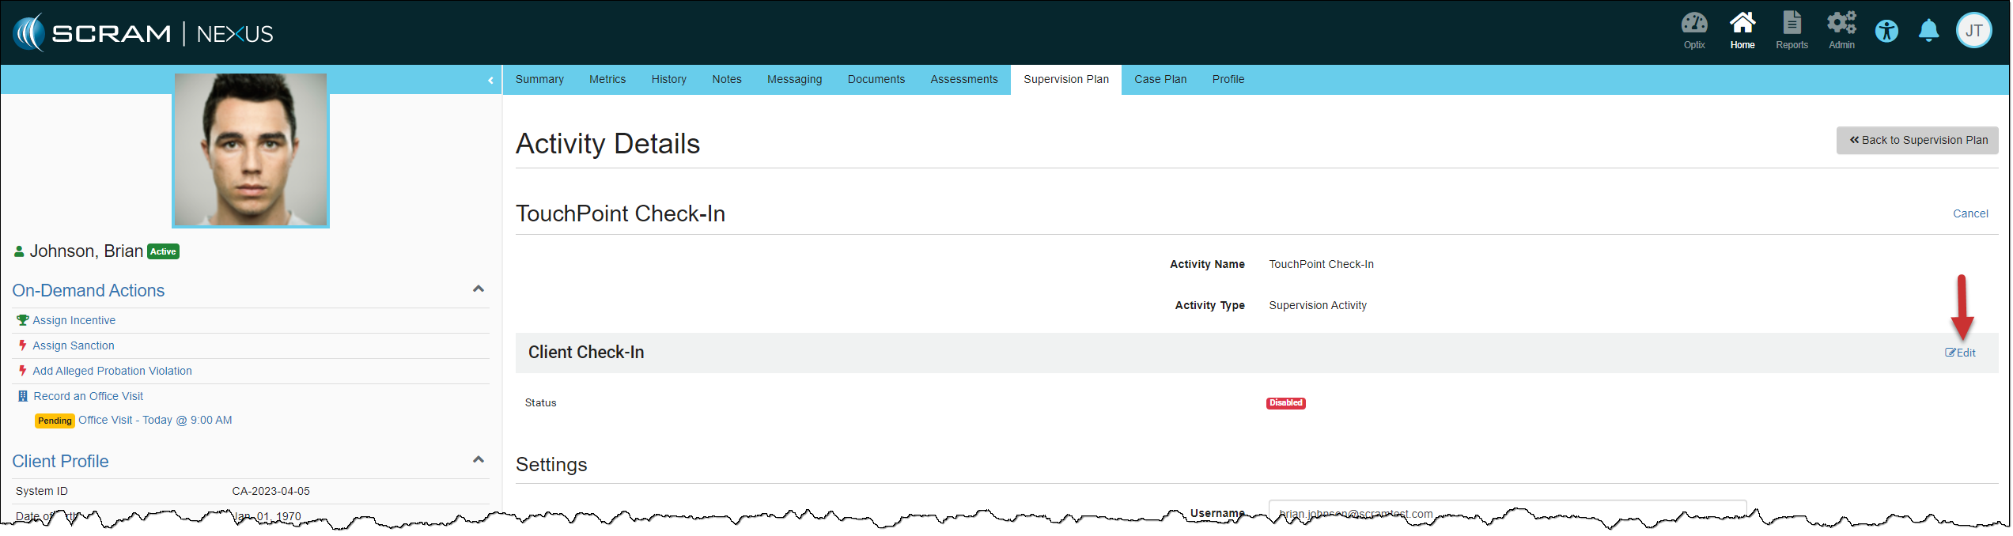Screen dimensions: 2013x536
Task: Click the SCRAM Nexus logo
Action: pos(143,33)
